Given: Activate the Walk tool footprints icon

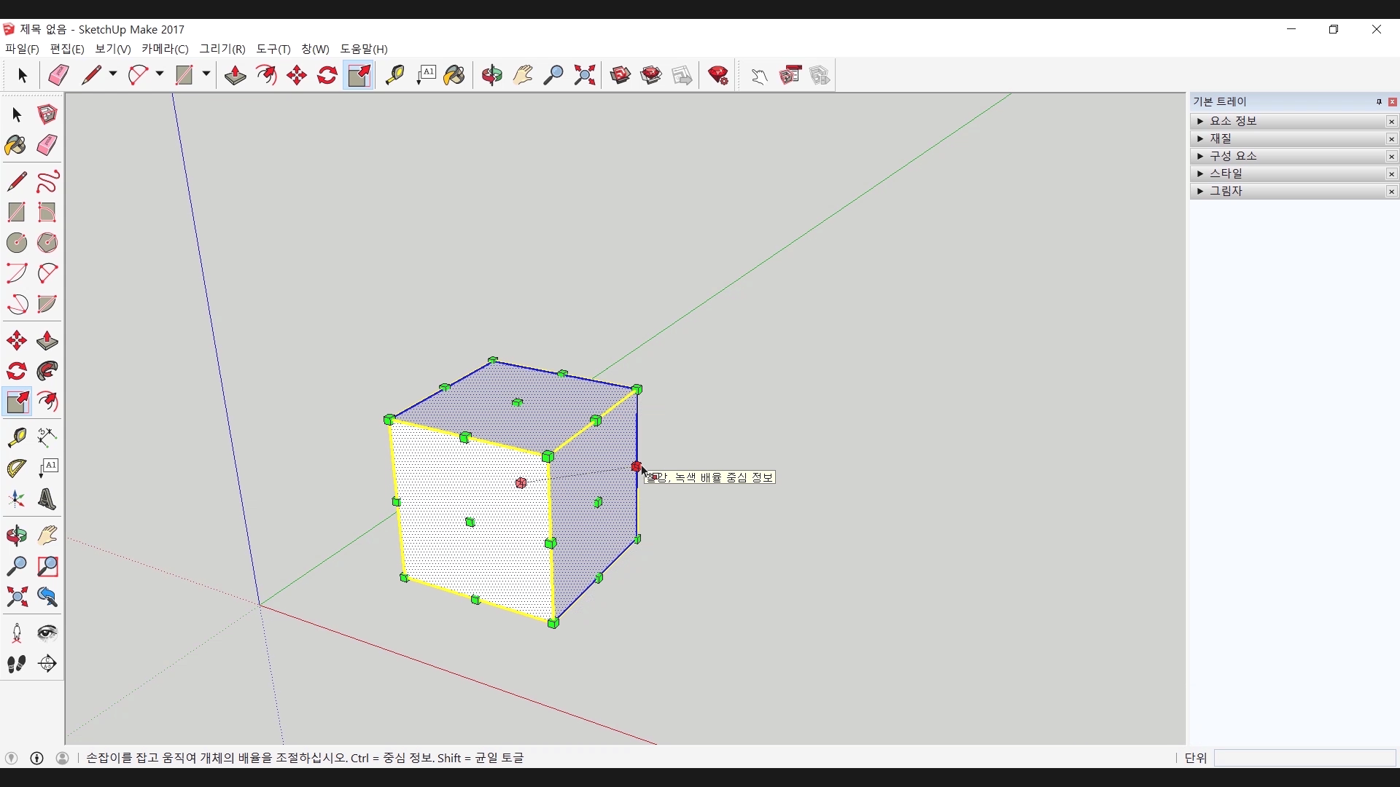Looking at the screenshot, I should 17,664.
